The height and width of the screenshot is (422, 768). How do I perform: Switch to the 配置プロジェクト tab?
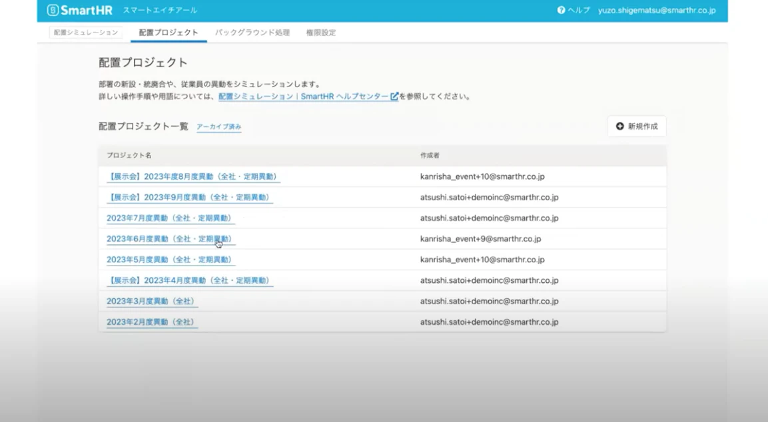(x=169, y=33)
